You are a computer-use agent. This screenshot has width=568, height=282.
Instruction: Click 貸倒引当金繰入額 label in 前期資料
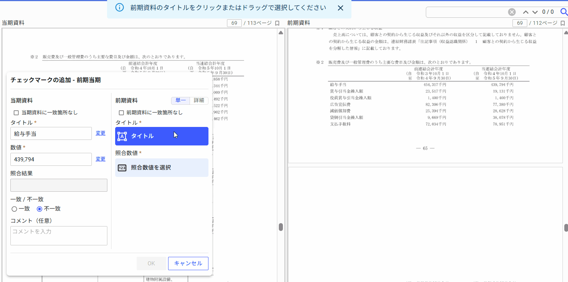tap(346, 117)
